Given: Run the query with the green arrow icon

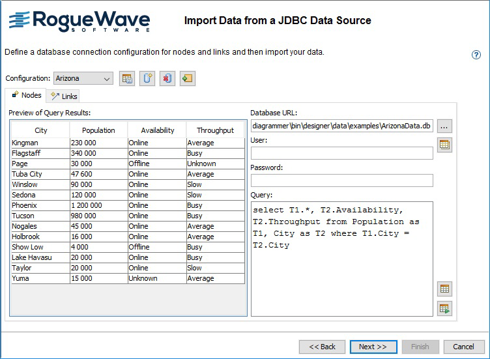Looking at the screenshot, I should [444, 308].
